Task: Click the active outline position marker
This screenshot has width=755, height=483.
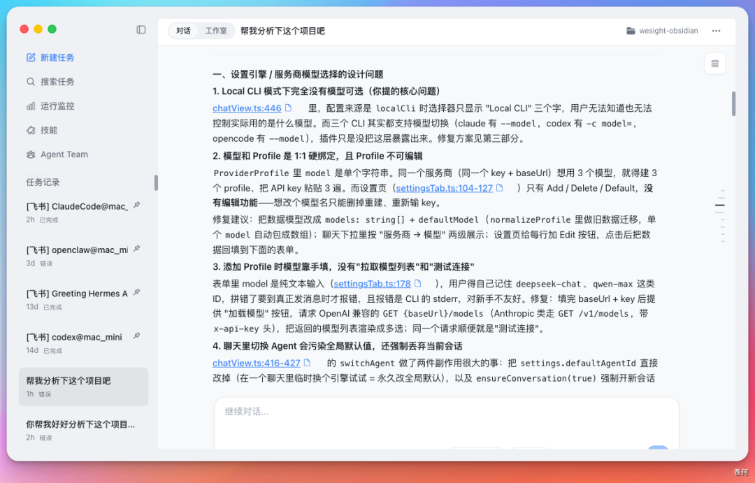Action: point(720,205)
